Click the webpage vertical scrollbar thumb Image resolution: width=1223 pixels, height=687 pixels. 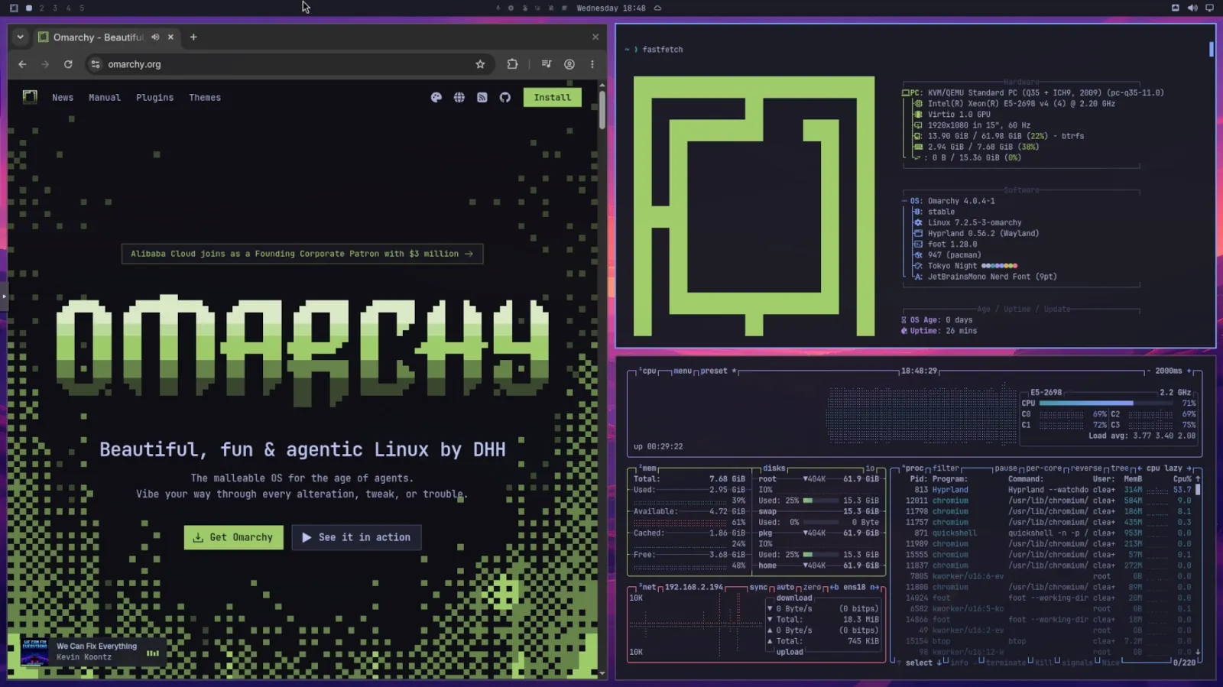point(602,109)
